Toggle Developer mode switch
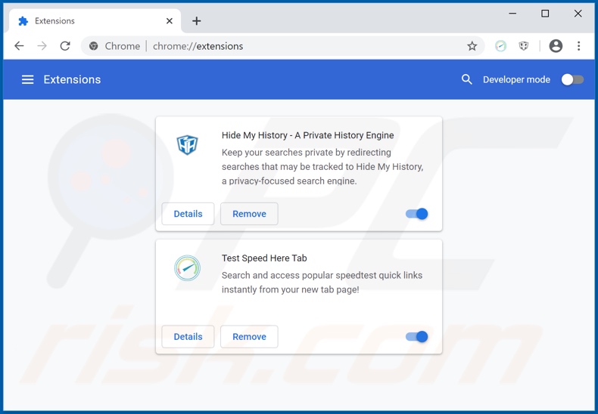598x414 pixels. (x=572, y=79)
